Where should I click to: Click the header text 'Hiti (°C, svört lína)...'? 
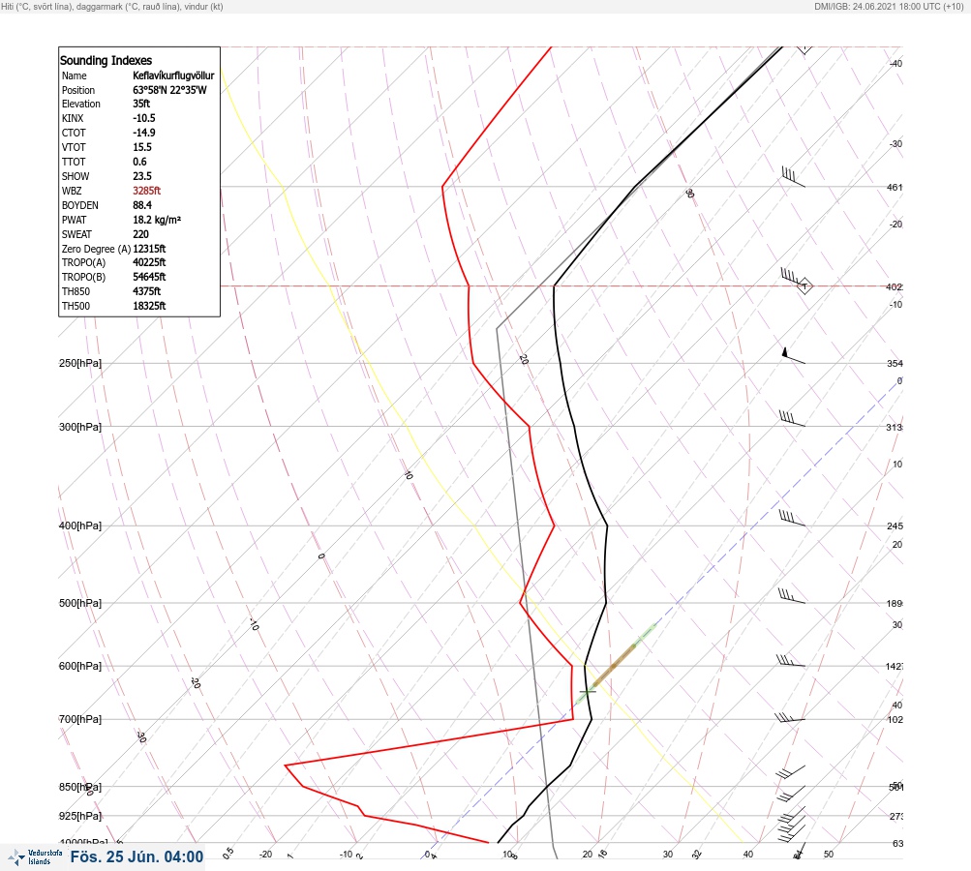(x=112, y=7)
